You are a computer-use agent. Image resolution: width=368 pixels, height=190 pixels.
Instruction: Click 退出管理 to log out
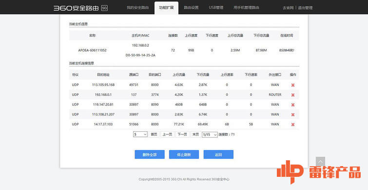tap(305, 8)
